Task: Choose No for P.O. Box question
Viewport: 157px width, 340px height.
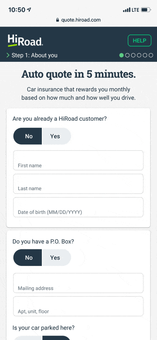Action: [x=28, y=258]
